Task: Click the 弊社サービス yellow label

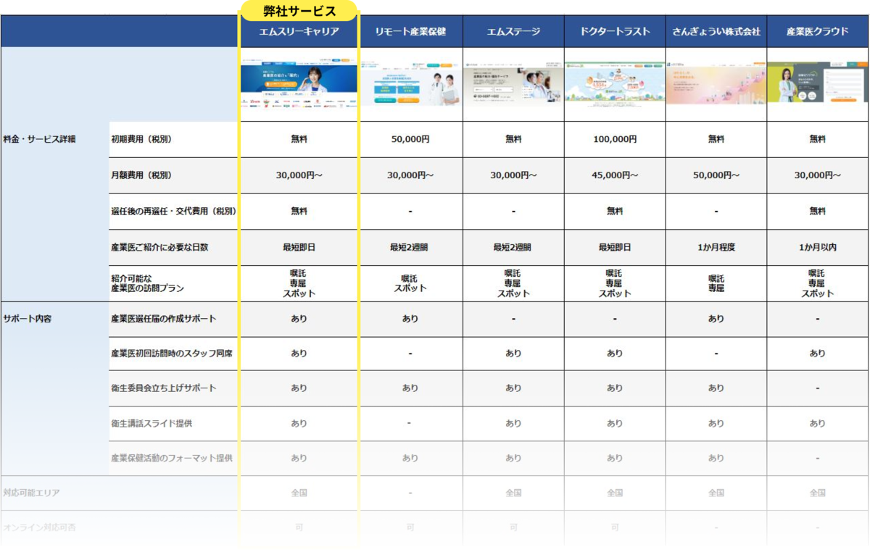Action: (x=299, y=11)
